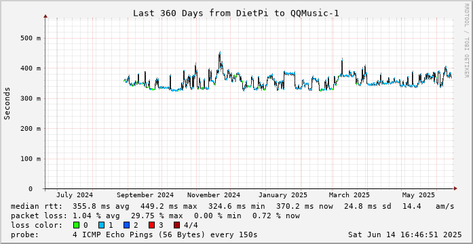Click the '14.4 am/s' value
The height and width of the screenshot is (244, 473).
pos(428,206)
